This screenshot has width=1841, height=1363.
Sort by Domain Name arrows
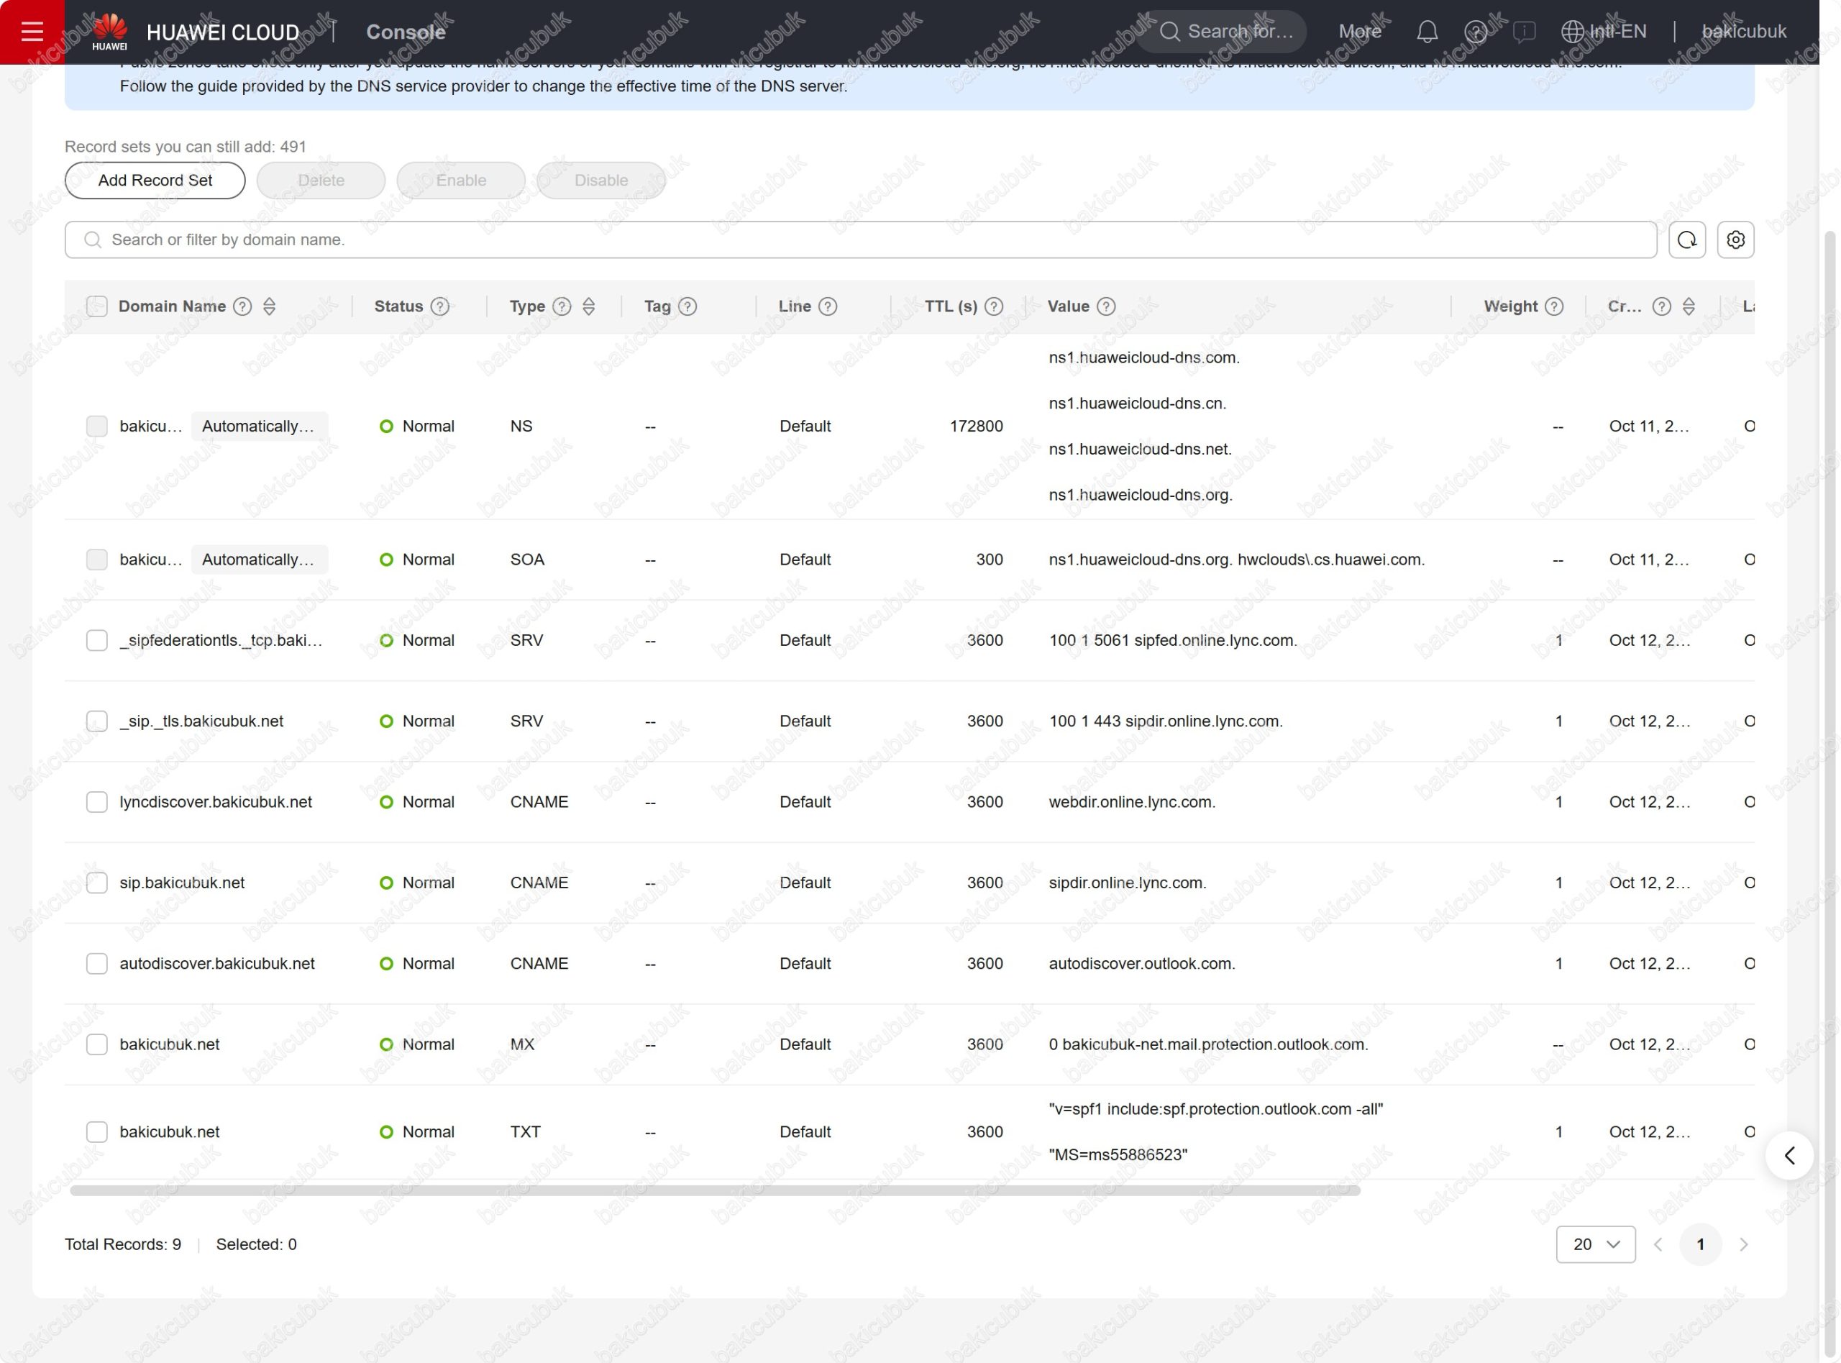click(269, 306)
